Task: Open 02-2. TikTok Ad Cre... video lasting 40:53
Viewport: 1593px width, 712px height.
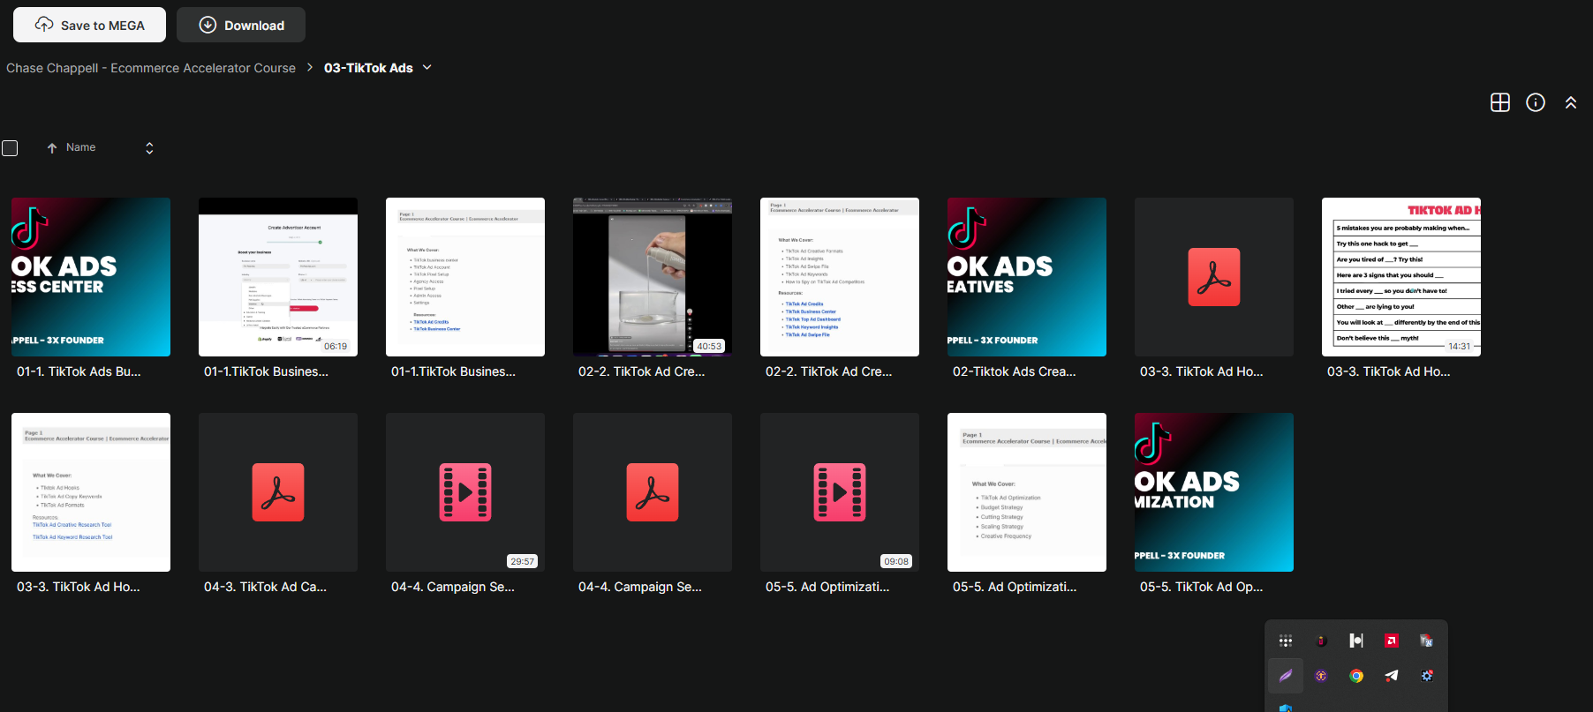Action: tap(653, 277)
